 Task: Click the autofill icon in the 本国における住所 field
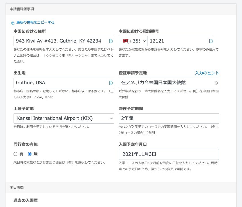(x=111, y=41)
